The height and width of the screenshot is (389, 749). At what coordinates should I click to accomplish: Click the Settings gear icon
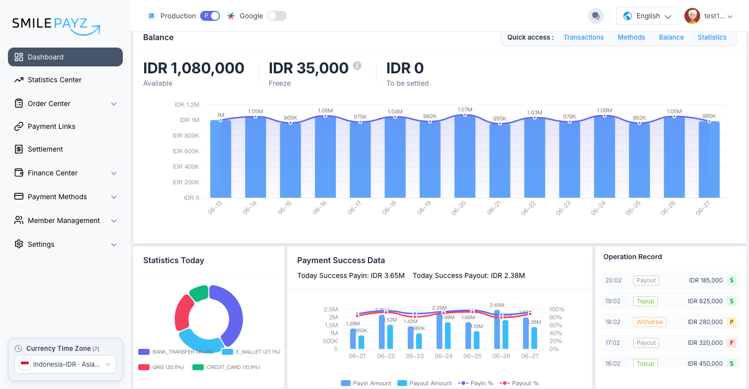(19, 244)
